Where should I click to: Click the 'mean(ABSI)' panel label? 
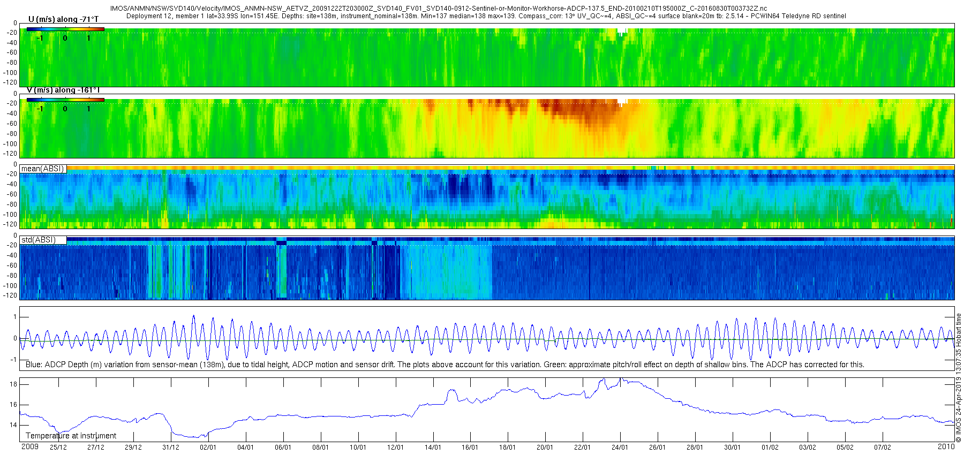pyautogui.click(x=43, y=169)
